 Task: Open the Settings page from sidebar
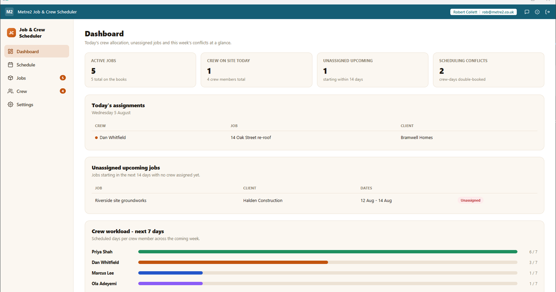tap(37, 104)
